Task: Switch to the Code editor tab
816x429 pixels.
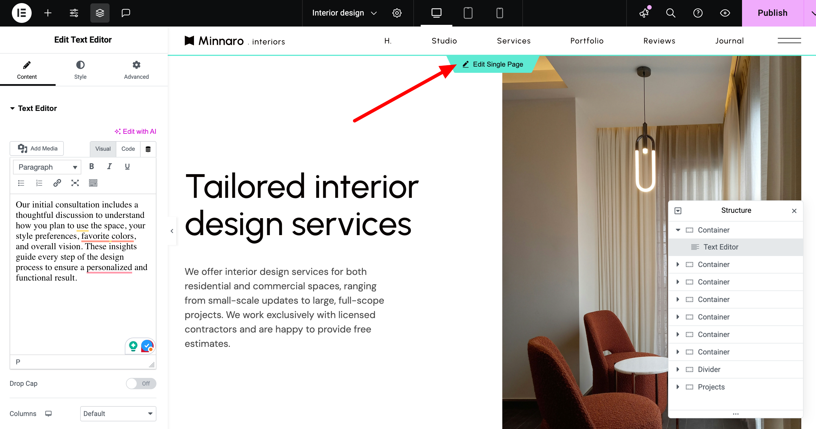Action: tap(128, 149)
